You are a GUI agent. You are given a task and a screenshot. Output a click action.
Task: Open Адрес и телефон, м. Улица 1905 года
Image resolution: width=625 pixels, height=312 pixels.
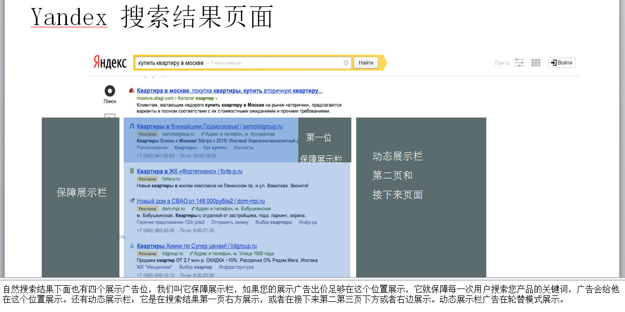[232, 254]
